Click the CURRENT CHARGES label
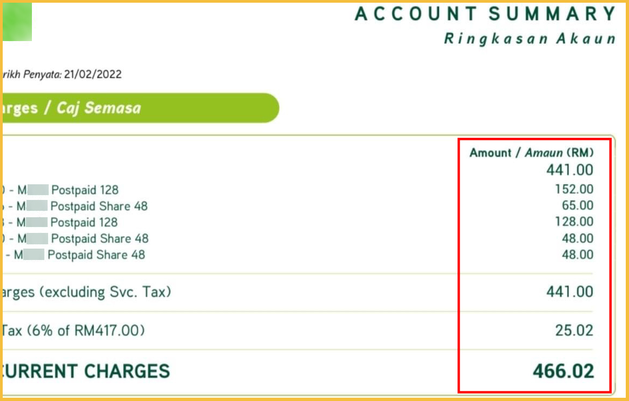Image resolution: width=629 pixels, height=401 pixels. pyautogui.click(x=85, y=371)
